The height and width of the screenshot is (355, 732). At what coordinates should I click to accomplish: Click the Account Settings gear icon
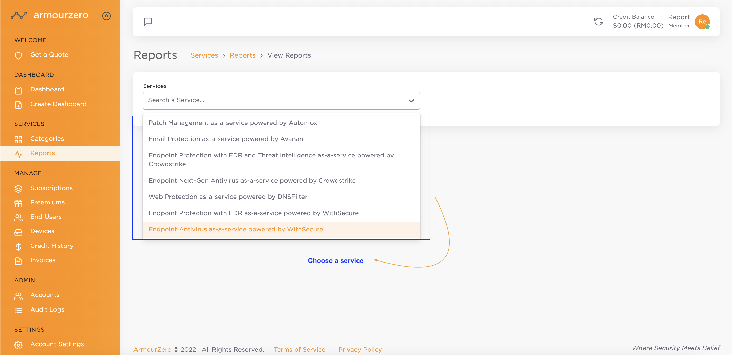(x=19, y=345)
